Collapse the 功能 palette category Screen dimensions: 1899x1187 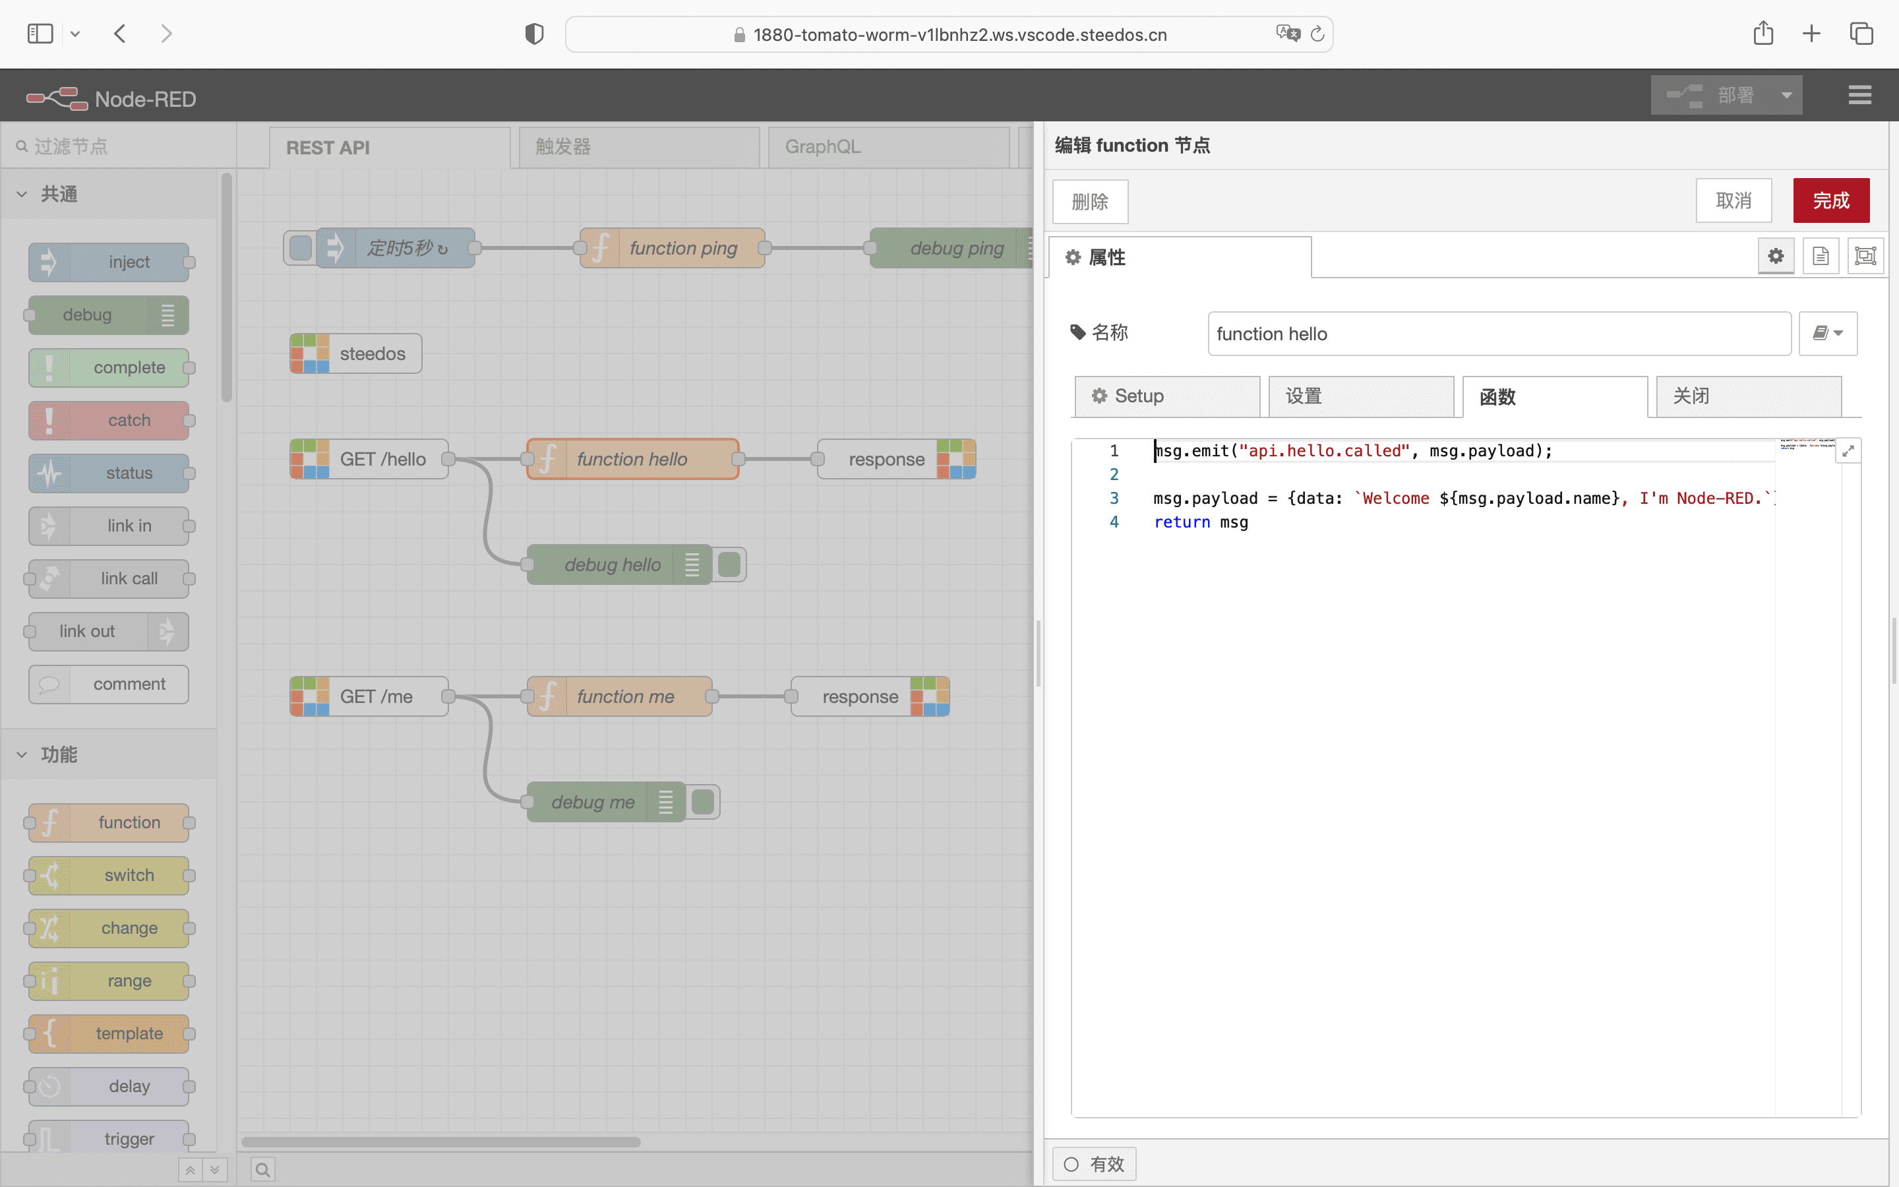[22, 754]
